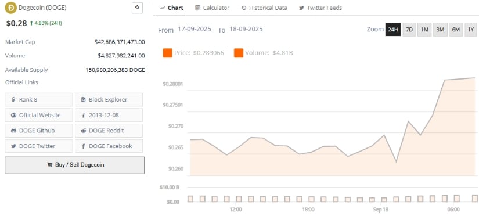Click the Rank 8 button
This screenshot has width=479, height=216.
39,100
